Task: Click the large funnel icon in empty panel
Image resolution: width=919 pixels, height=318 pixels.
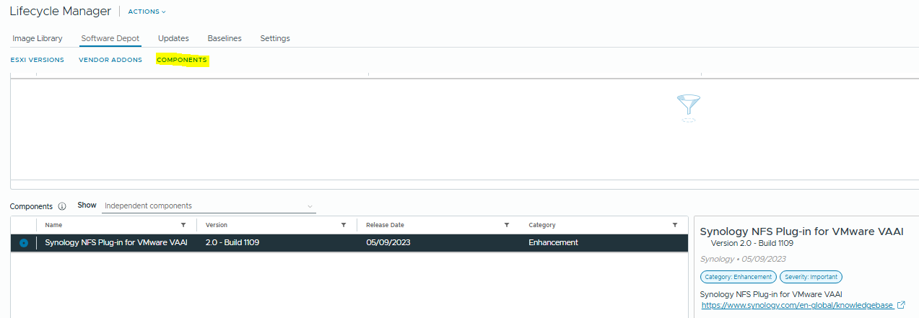Action: click(689, 107)
